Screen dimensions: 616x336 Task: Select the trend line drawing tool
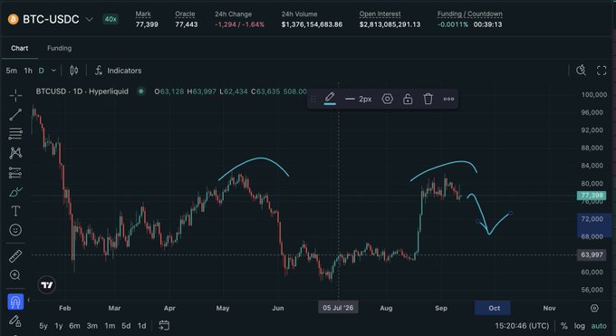click(15, 114)
